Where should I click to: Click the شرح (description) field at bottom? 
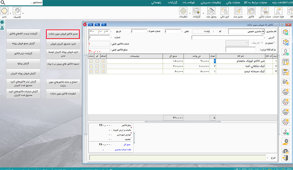[178, 158]
